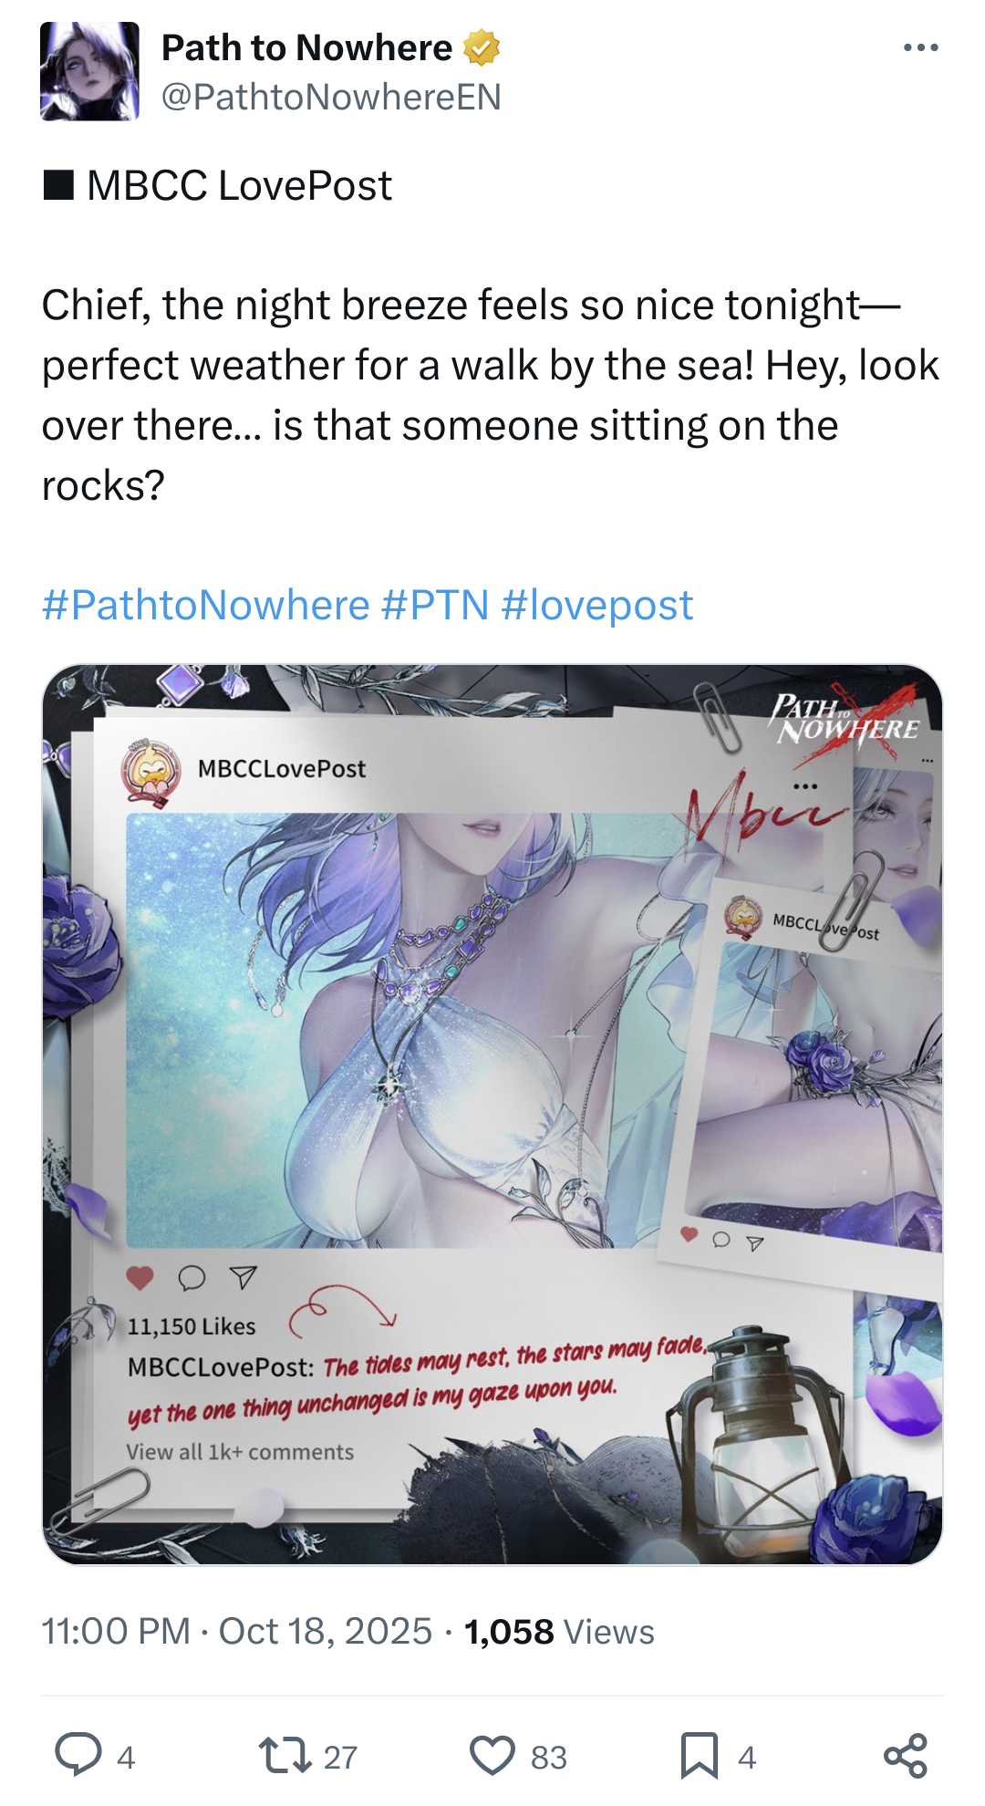The height and width of the screenshot is (1806, 985).
Task: Click the repost count 27
Action: 340,1757
